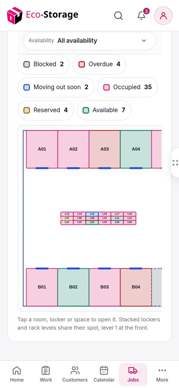The width and height of the screenshot is (179, 388).
Task: Open the More menu tab
Action: coord(162,374)
